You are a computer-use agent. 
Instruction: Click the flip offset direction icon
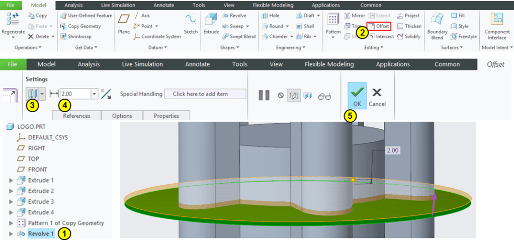[x=106, y=94]
